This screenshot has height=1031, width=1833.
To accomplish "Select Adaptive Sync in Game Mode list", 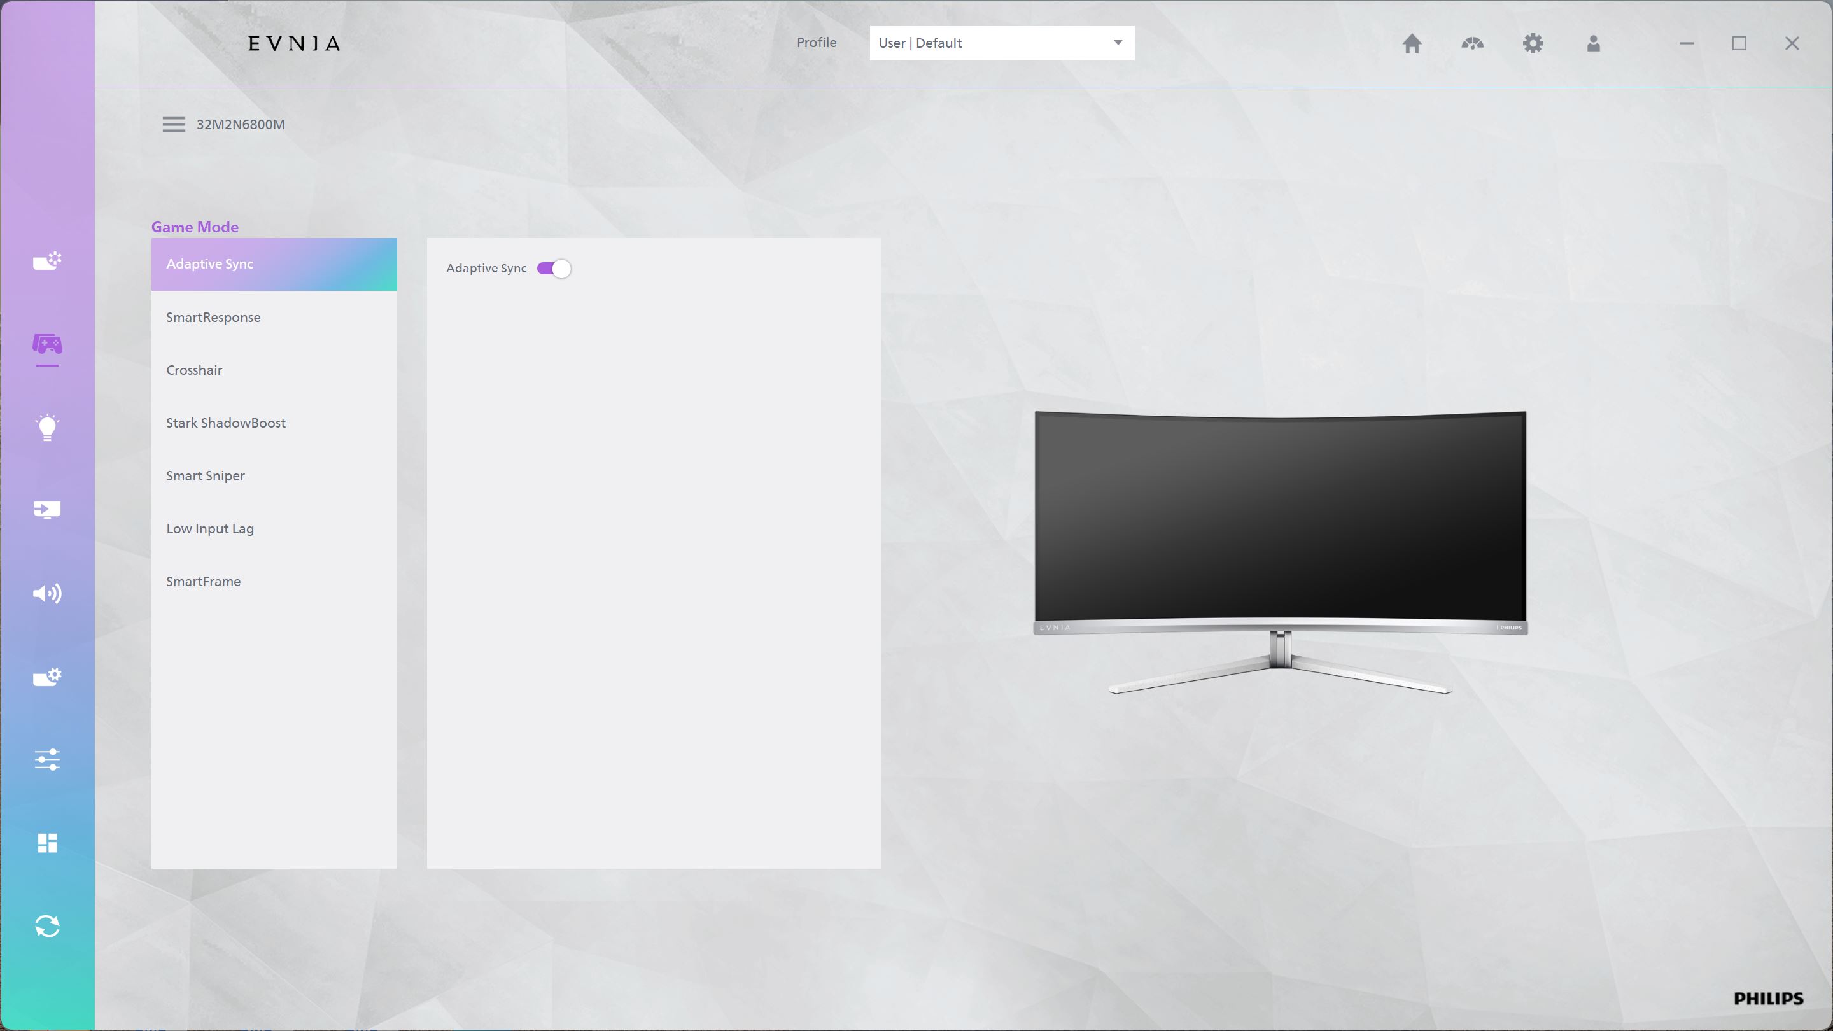I will (274, 264).
